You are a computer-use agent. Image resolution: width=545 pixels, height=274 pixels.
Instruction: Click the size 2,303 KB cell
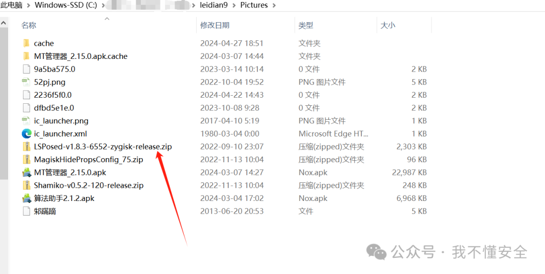(412, 147)
